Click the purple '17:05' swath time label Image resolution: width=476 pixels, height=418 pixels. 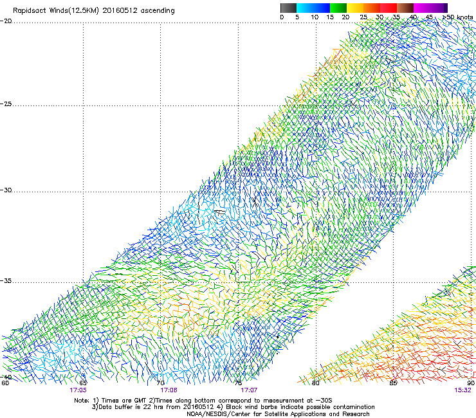coord(78,390)
